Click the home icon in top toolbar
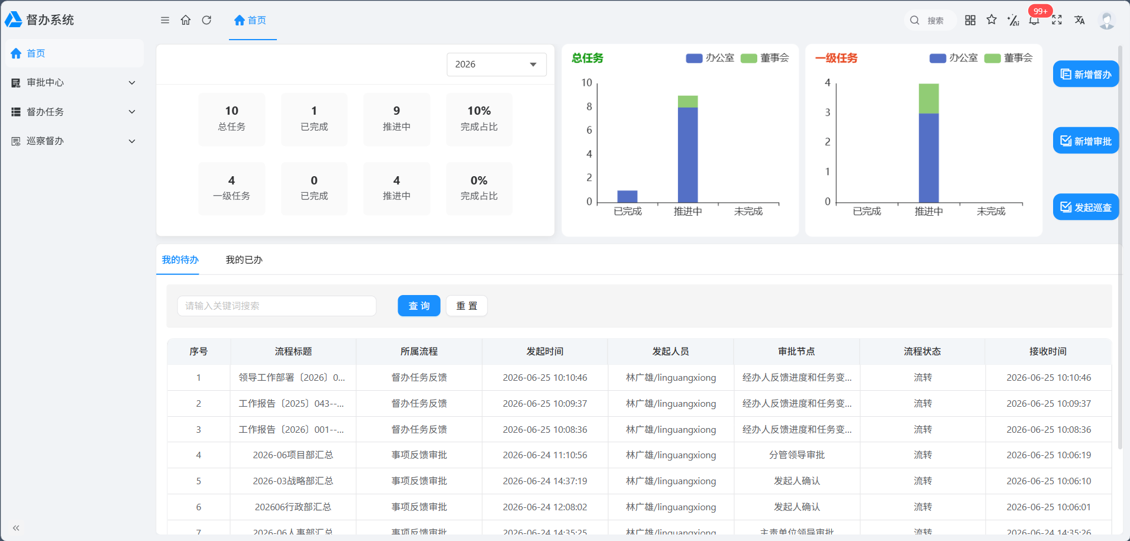1130x541 pixels. tap(186, 20)
